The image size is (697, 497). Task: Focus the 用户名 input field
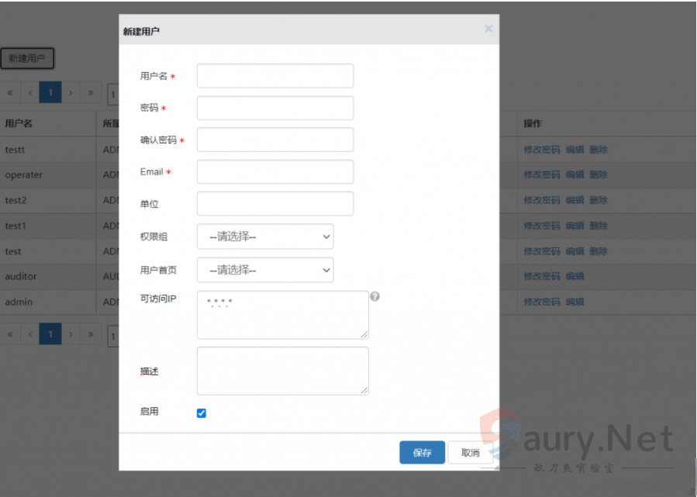coord(275,76)
